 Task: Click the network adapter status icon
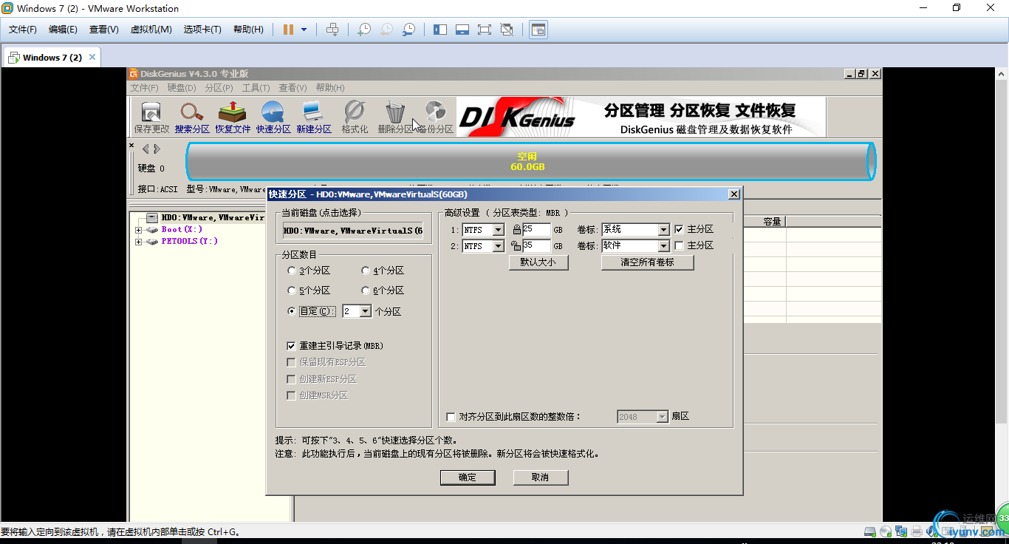(902, 531)
